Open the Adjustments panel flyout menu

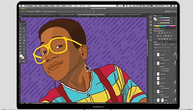click(176, 29)
